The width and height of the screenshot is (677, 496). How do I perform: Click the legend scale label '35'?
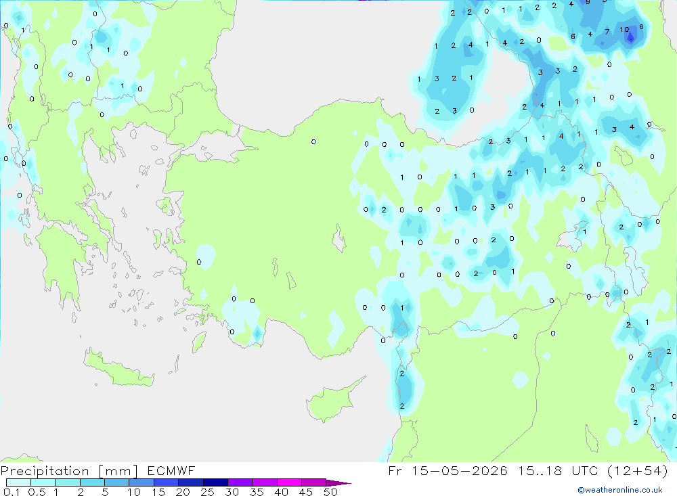pos(257,492)
